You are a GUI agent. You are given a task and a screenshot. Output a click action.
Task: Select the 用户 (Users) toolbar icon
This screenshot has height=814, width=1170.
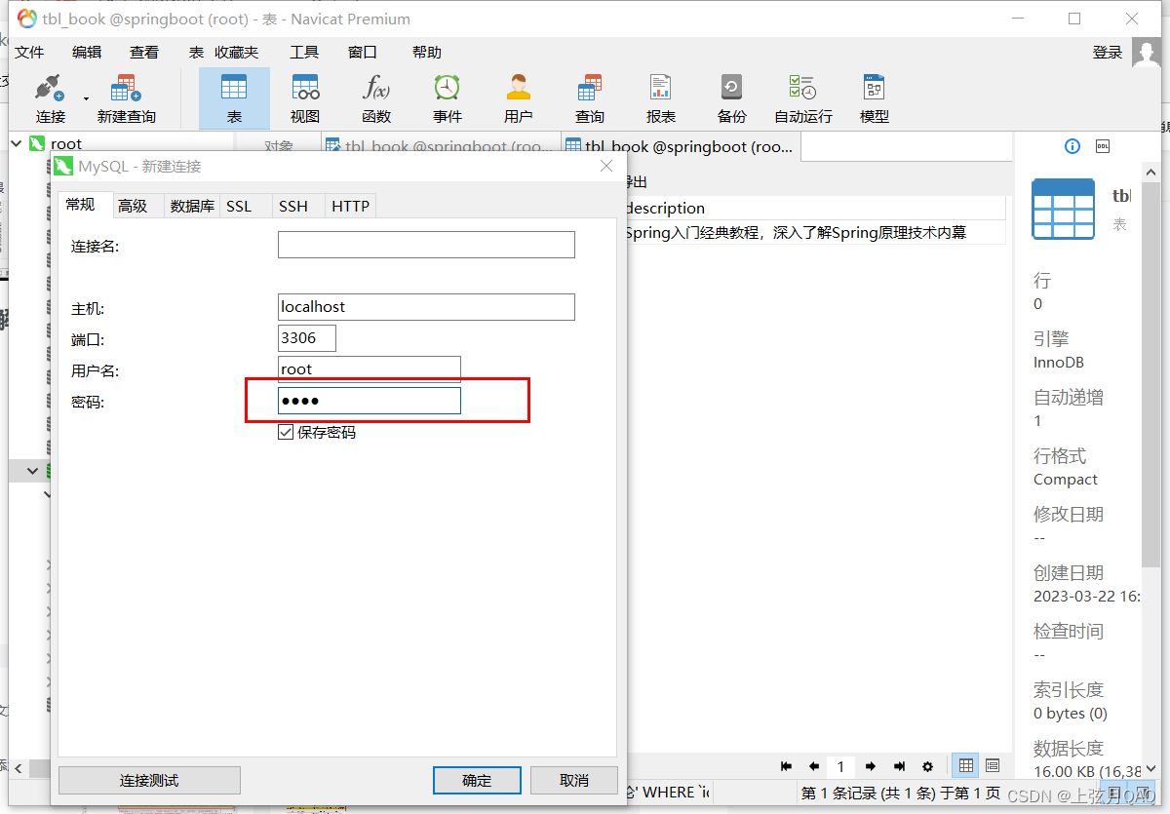tap(518, 97)
